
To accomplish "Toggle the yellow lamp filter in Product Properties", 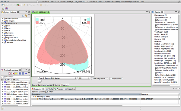I will [16, 73].
